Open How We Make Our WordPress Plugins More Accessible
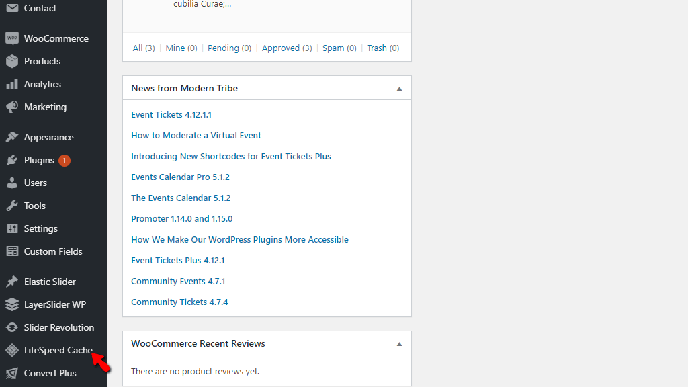The height and width of the screenshot is (387, 688). tap(240, 240)
